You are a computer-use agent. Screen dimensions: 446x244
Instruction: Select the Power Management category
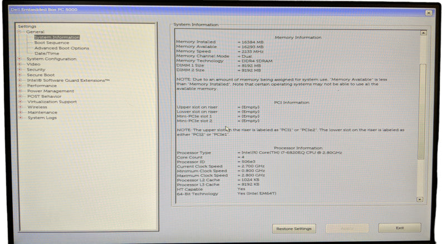(x=51, y=91)
